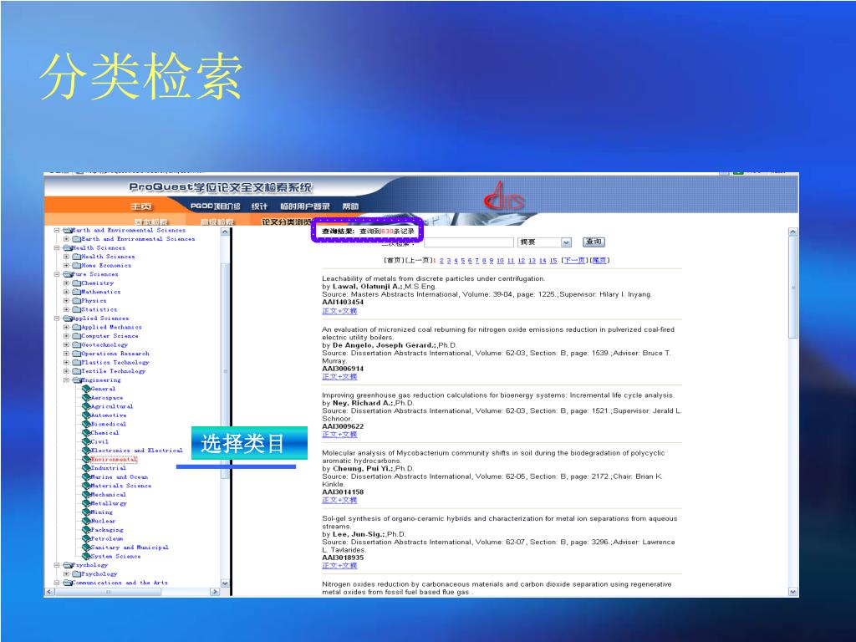856x642 pixels.
Task: Click the secondary search input field
Action: pos(469,242)
